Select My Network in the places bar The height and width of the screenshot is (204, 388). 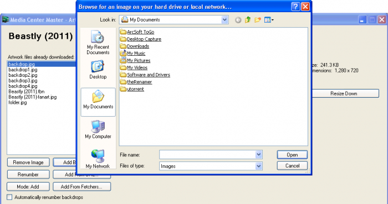click(98, 159)
